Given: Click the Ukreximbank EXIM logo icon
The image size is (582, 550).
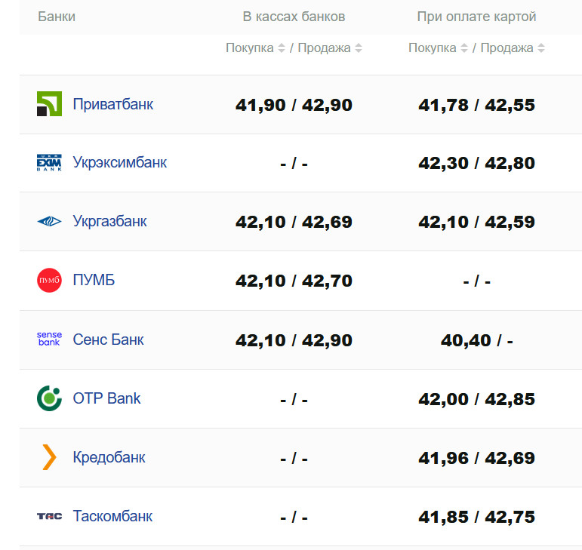Looking at the screenshot, I should click(49, 163).
